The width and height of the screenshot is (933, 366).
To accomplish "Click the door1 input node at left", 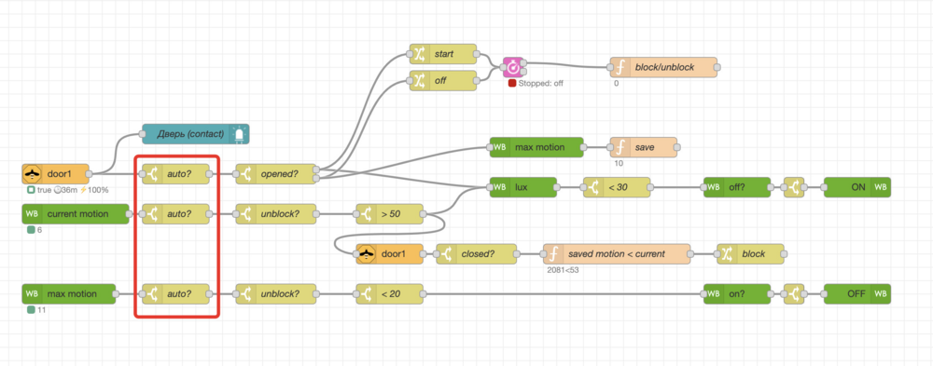I will pos(55,174).
